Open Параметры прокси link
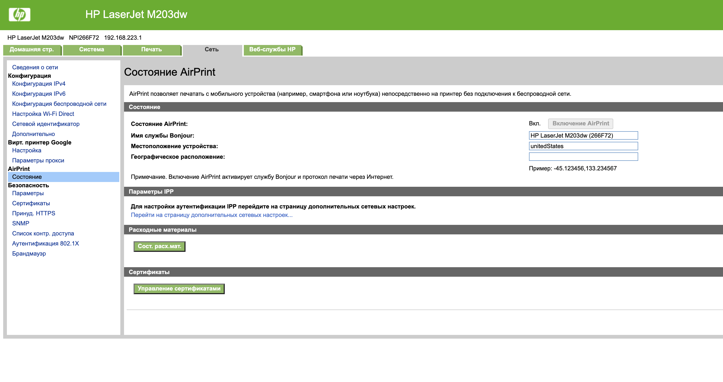The width and height of the screenshot is (723, 382). coord(38,161)
